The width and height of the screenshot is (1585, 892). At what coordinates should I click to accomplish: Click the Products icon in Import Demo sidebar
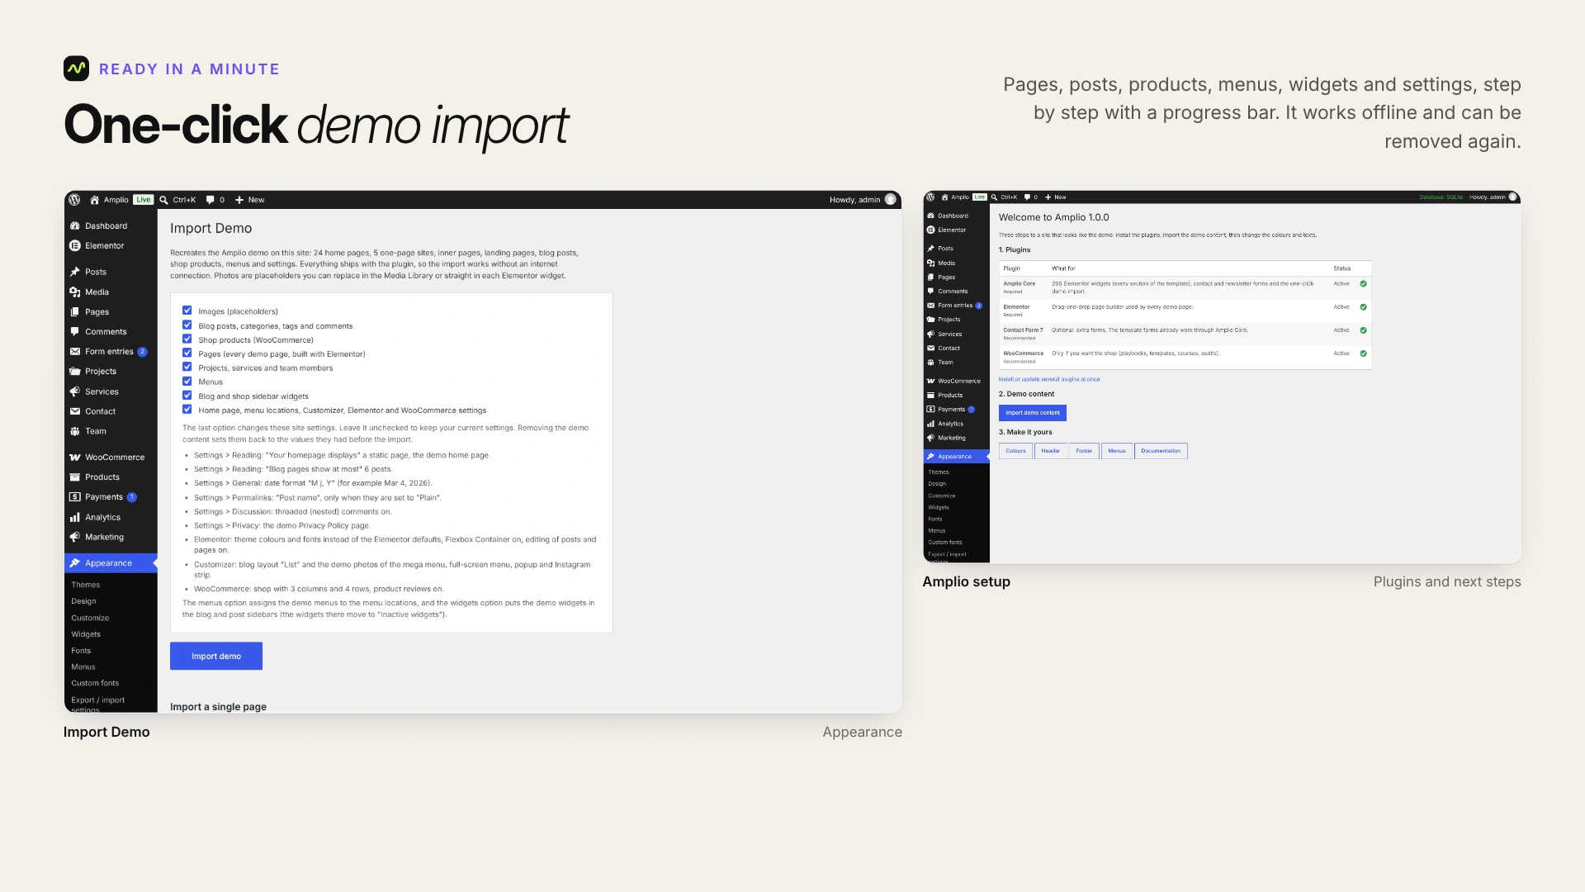pyautogui.click(x=75, y=477)
